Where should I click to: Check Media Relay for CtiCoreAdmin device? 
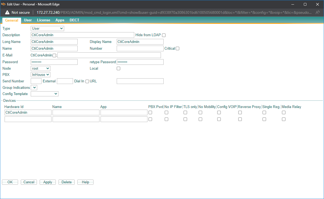pyautogui.click(x=284, y=113)
